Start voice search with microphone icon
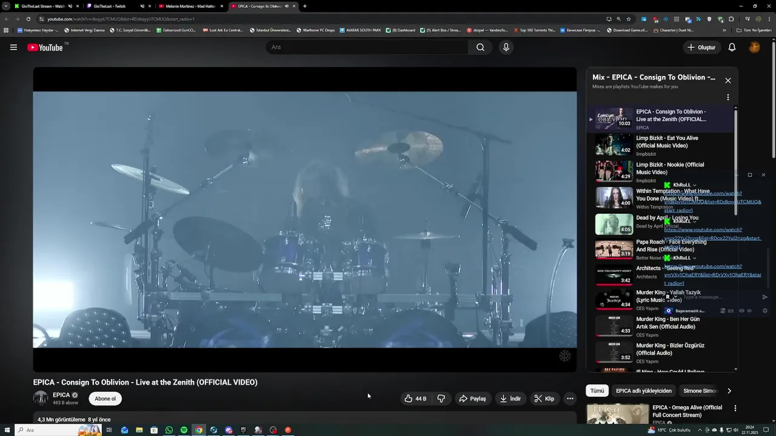776x436 pixels. [x=506, y=47]
